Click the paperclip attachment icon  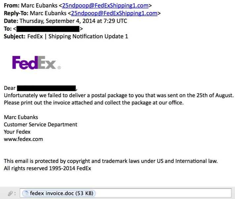point(10,193)
